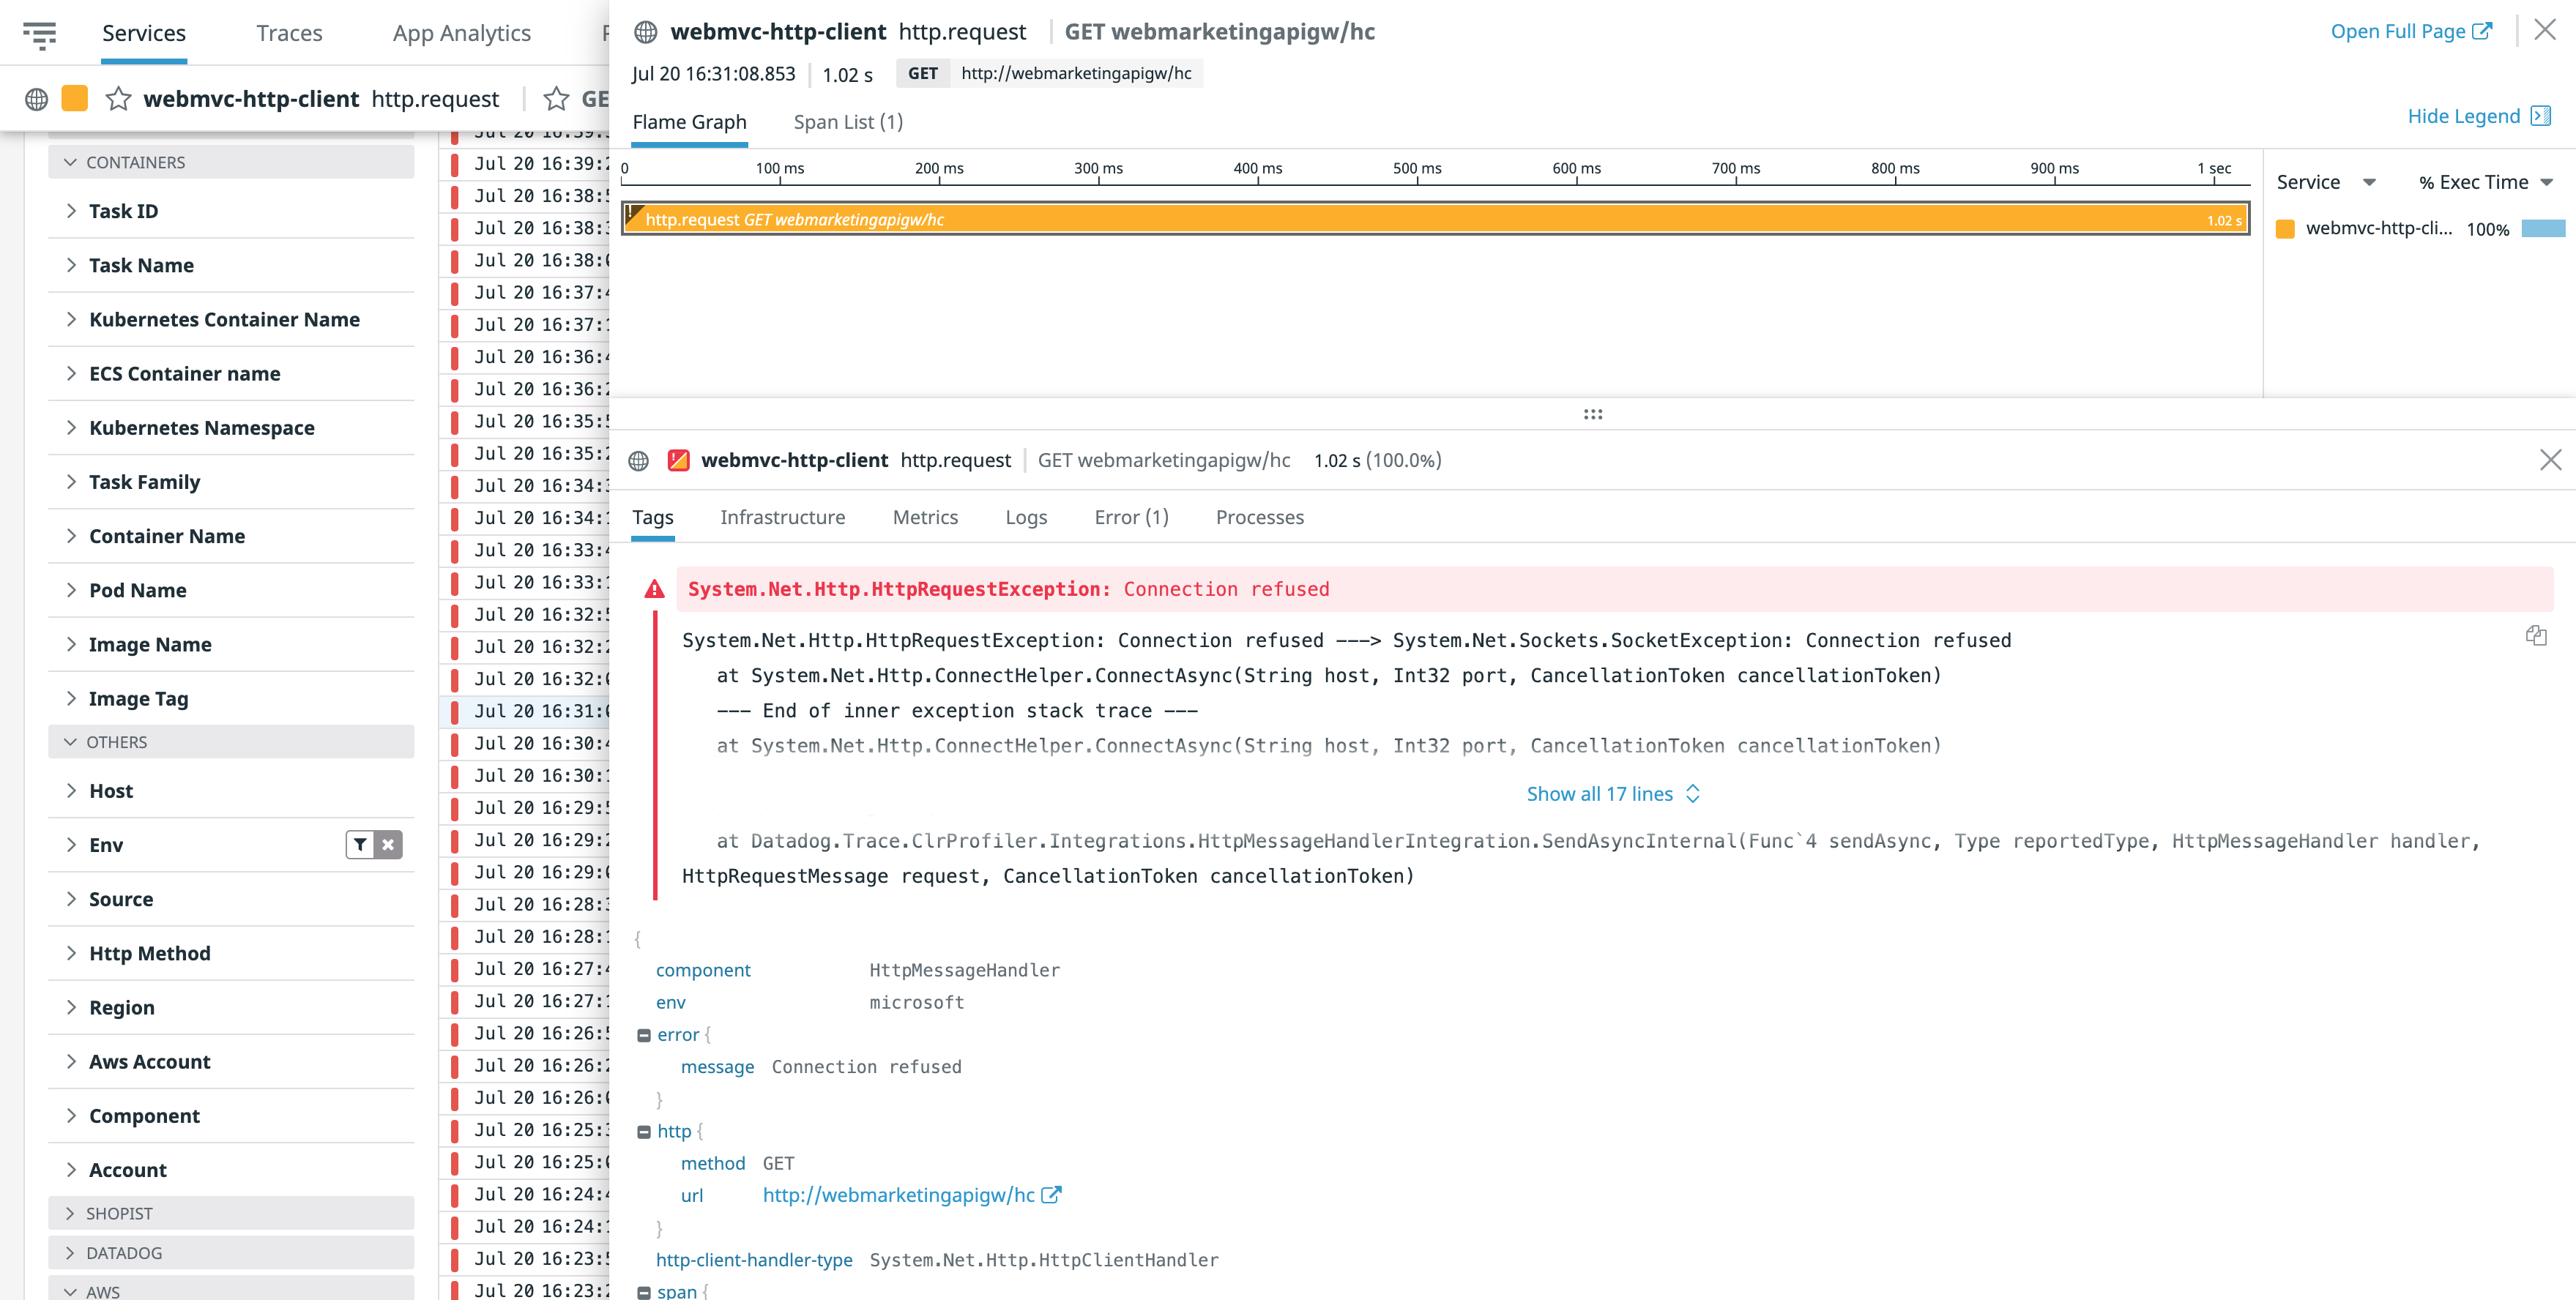This screenshot has height=1300, width=2576.
Task: Click the warning icon beside HttpRequestException
Action: pyautogui.click(x=655, y=589)
